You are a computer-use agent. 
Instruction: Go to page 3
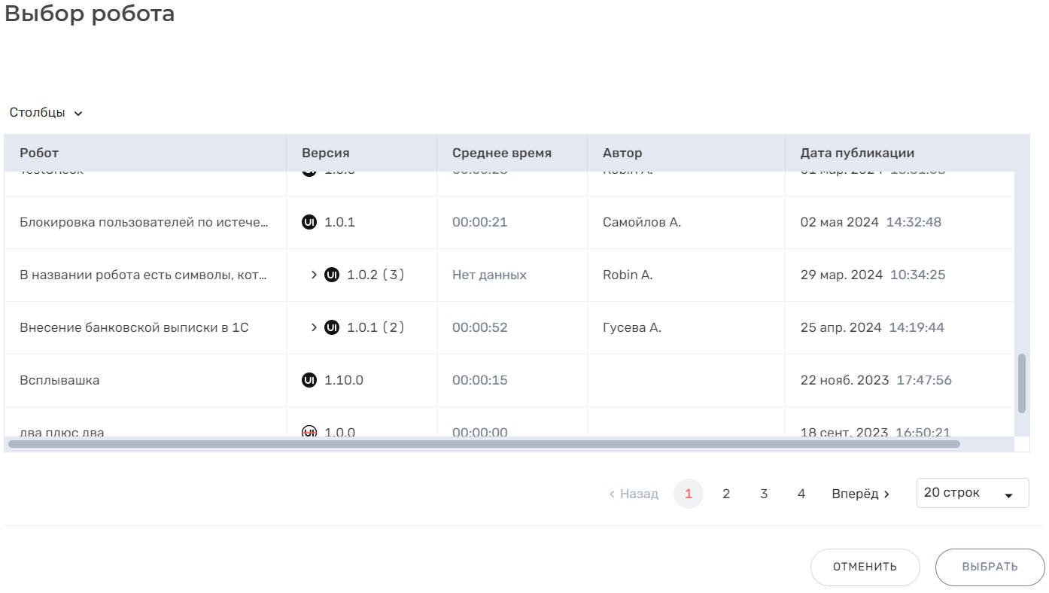(x=764, y=494)
